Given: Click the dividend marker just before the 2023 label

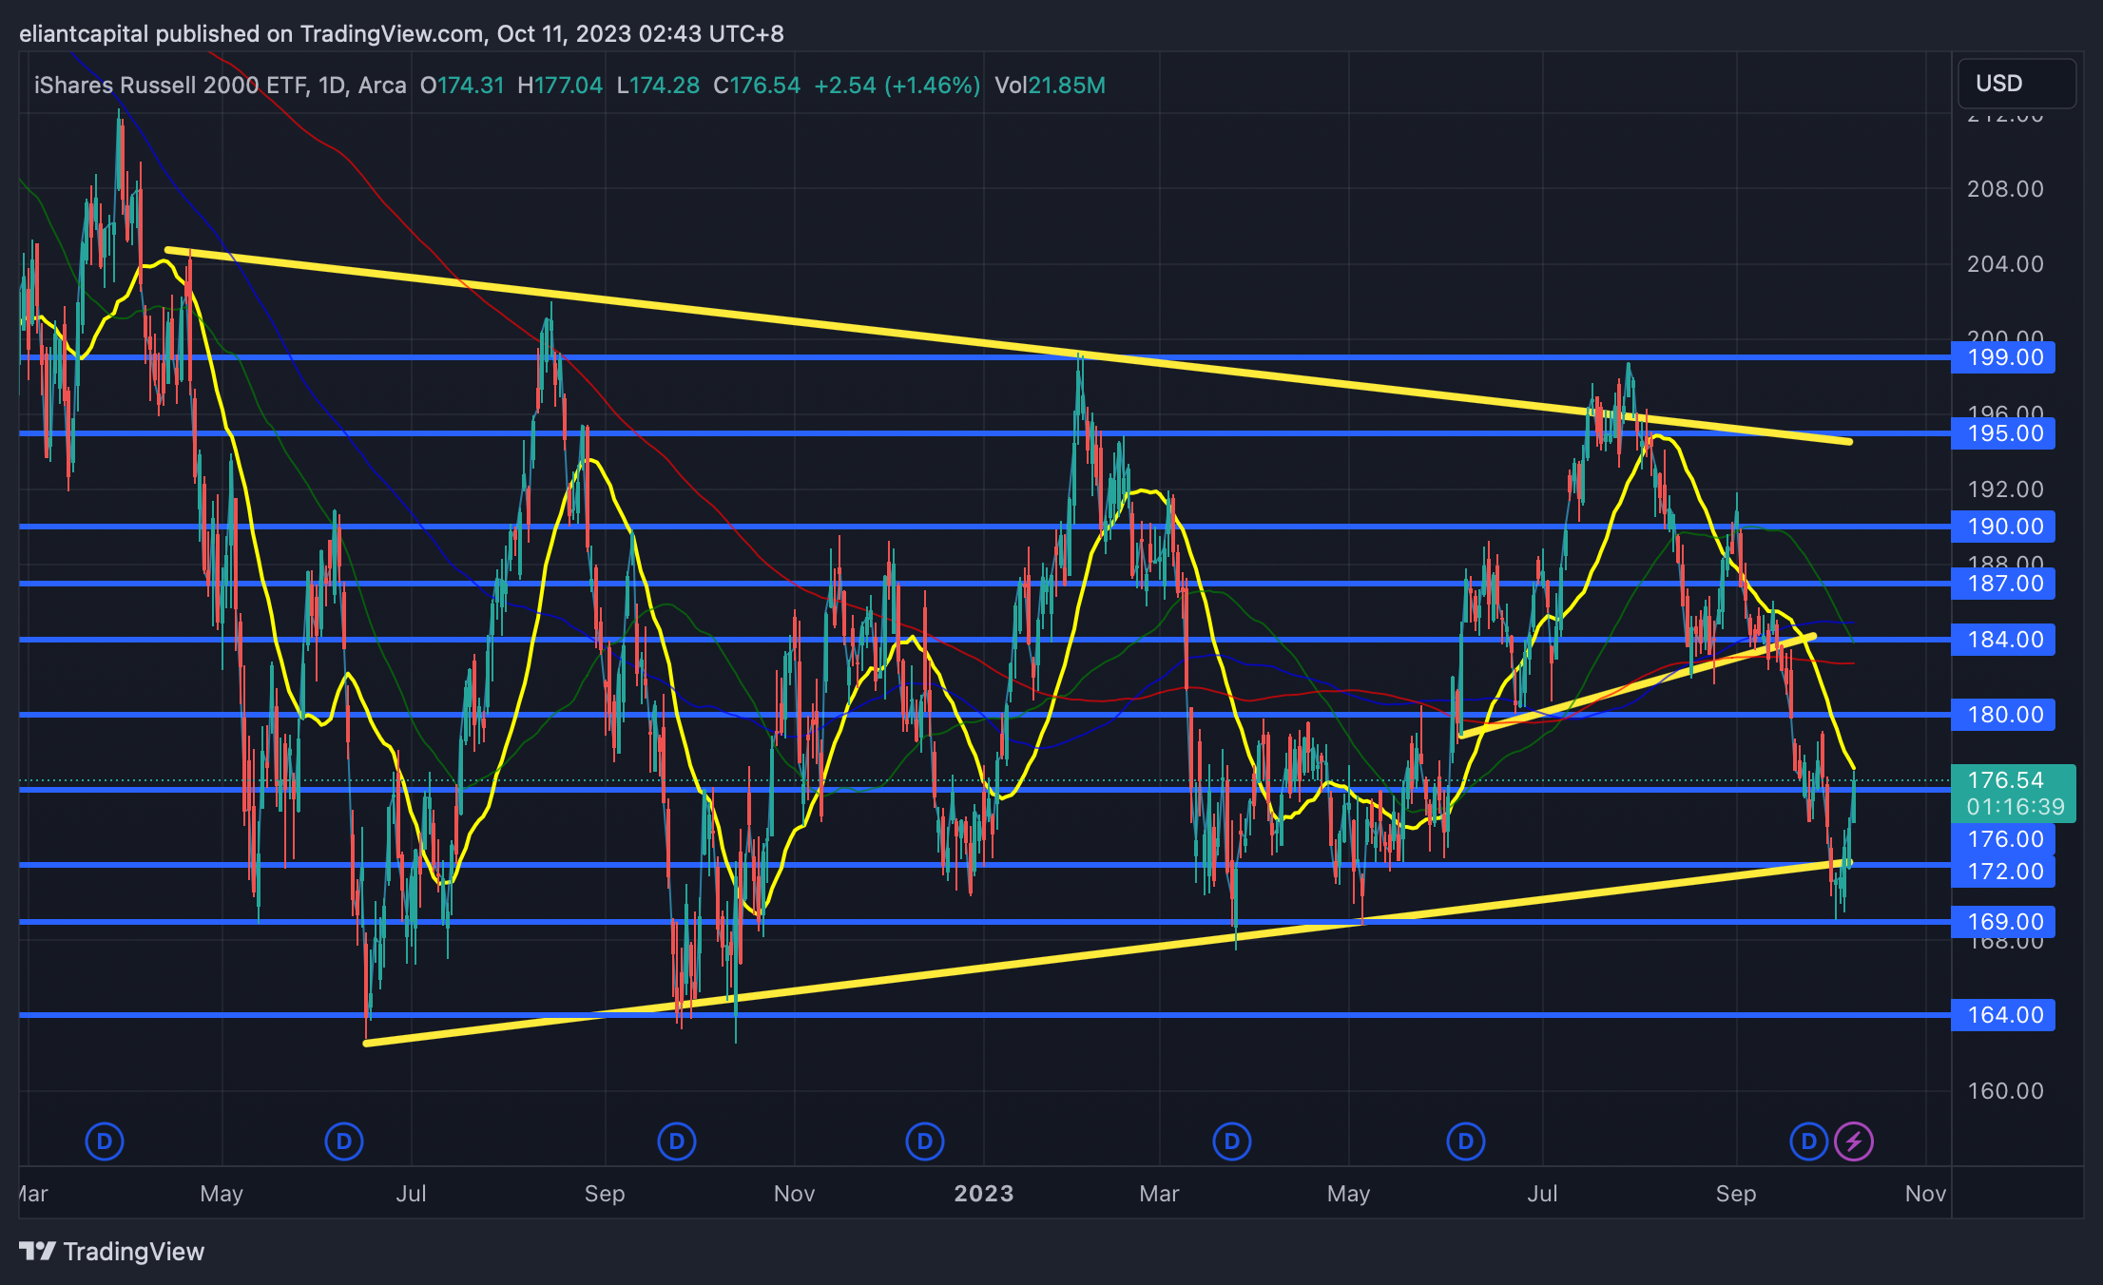Looking at the screenshot, I should tap(925, 1141).
